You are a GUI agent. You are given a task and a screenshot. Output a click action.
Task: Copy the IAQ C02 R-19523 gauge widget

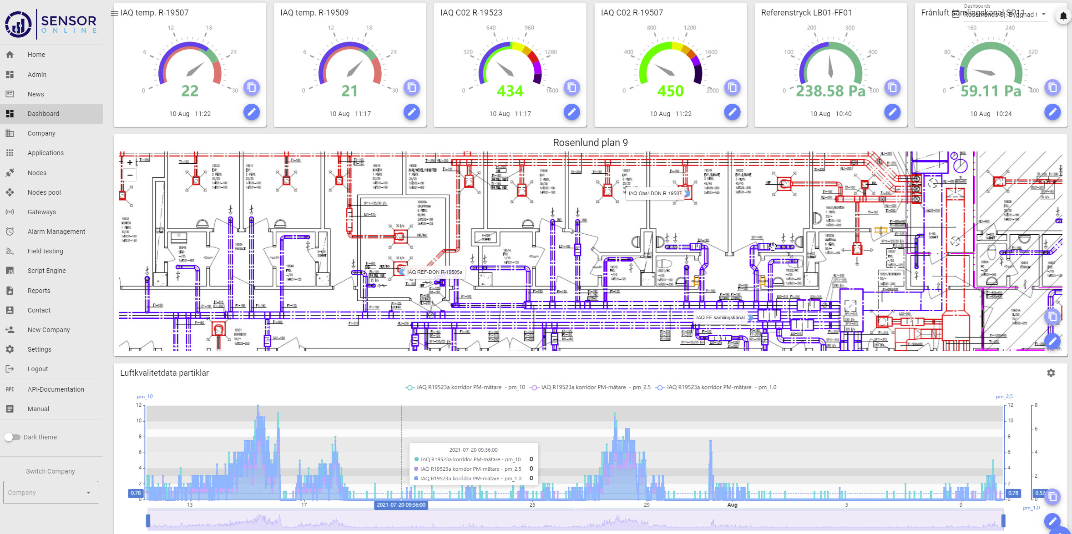pos(571,87)
